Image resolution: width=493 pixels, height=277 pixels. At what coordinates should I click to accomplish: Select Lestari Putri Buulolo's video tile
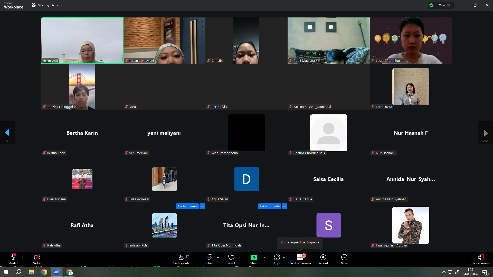[x=411, y=41]
